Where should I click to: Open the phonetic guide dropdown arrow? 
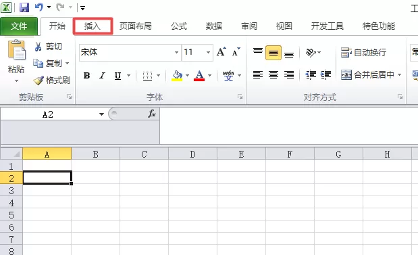pyautogui.click(x=240, y=76)
